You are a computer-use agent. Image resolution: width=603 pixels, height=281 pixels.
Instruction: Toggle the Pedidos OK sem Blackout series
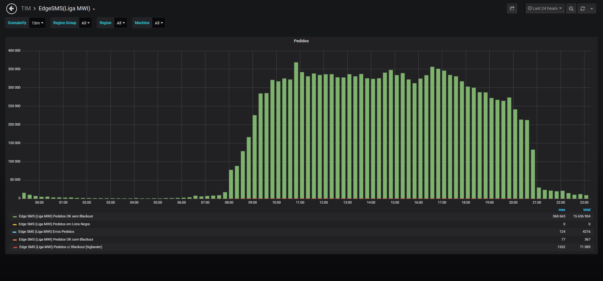click(x=56, y=216)
